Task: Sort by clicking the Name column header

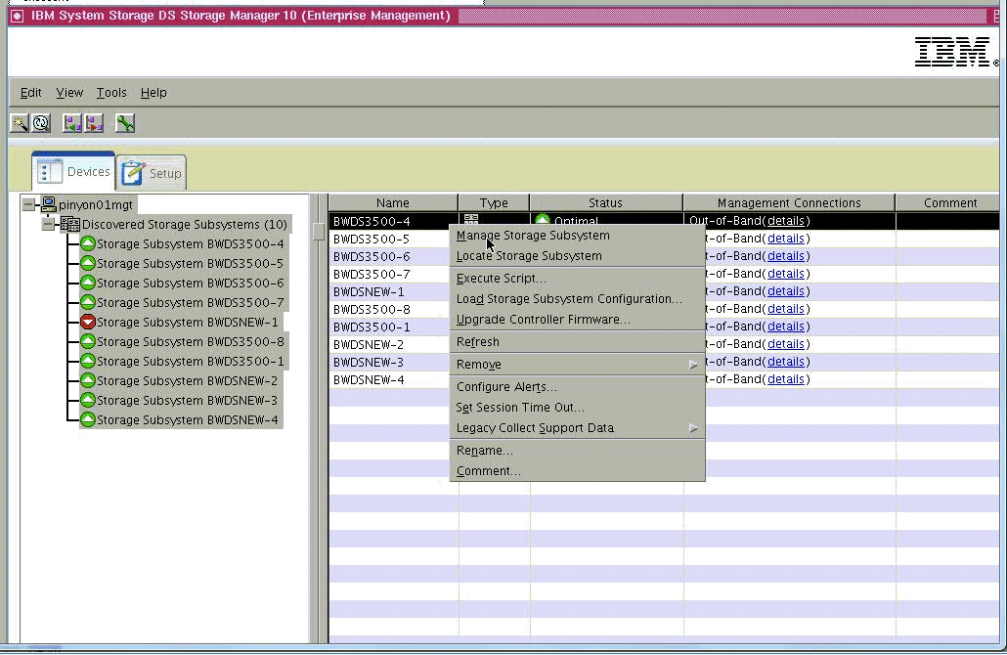Action: tap(391, 202)
